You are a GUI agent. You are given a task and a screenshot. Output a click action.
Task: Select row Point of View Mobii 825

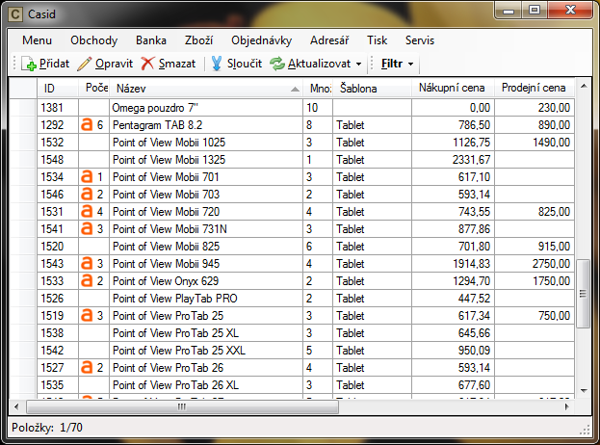point(292,246)
